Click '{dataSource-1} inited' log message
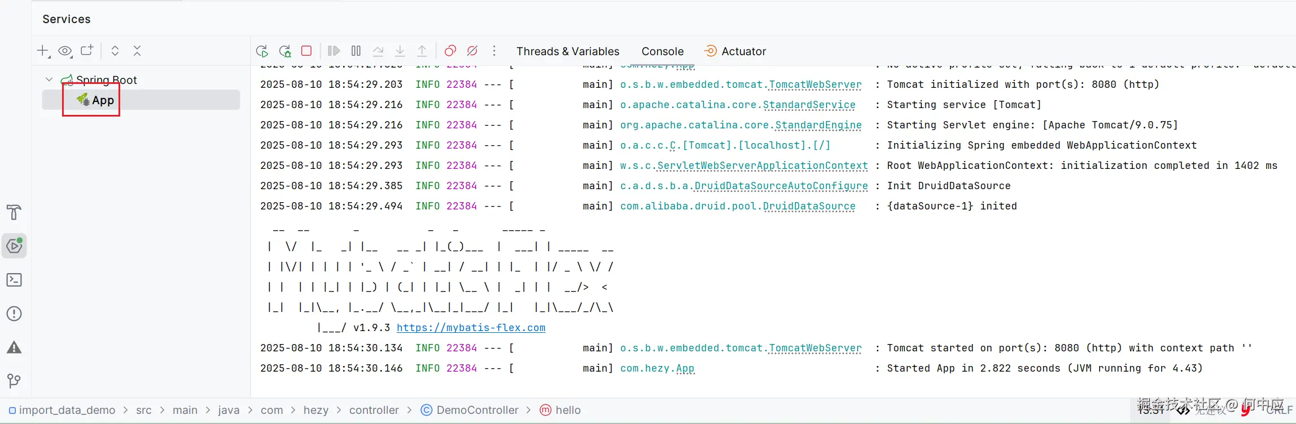The image size is (1296, 424). point(952,206)
